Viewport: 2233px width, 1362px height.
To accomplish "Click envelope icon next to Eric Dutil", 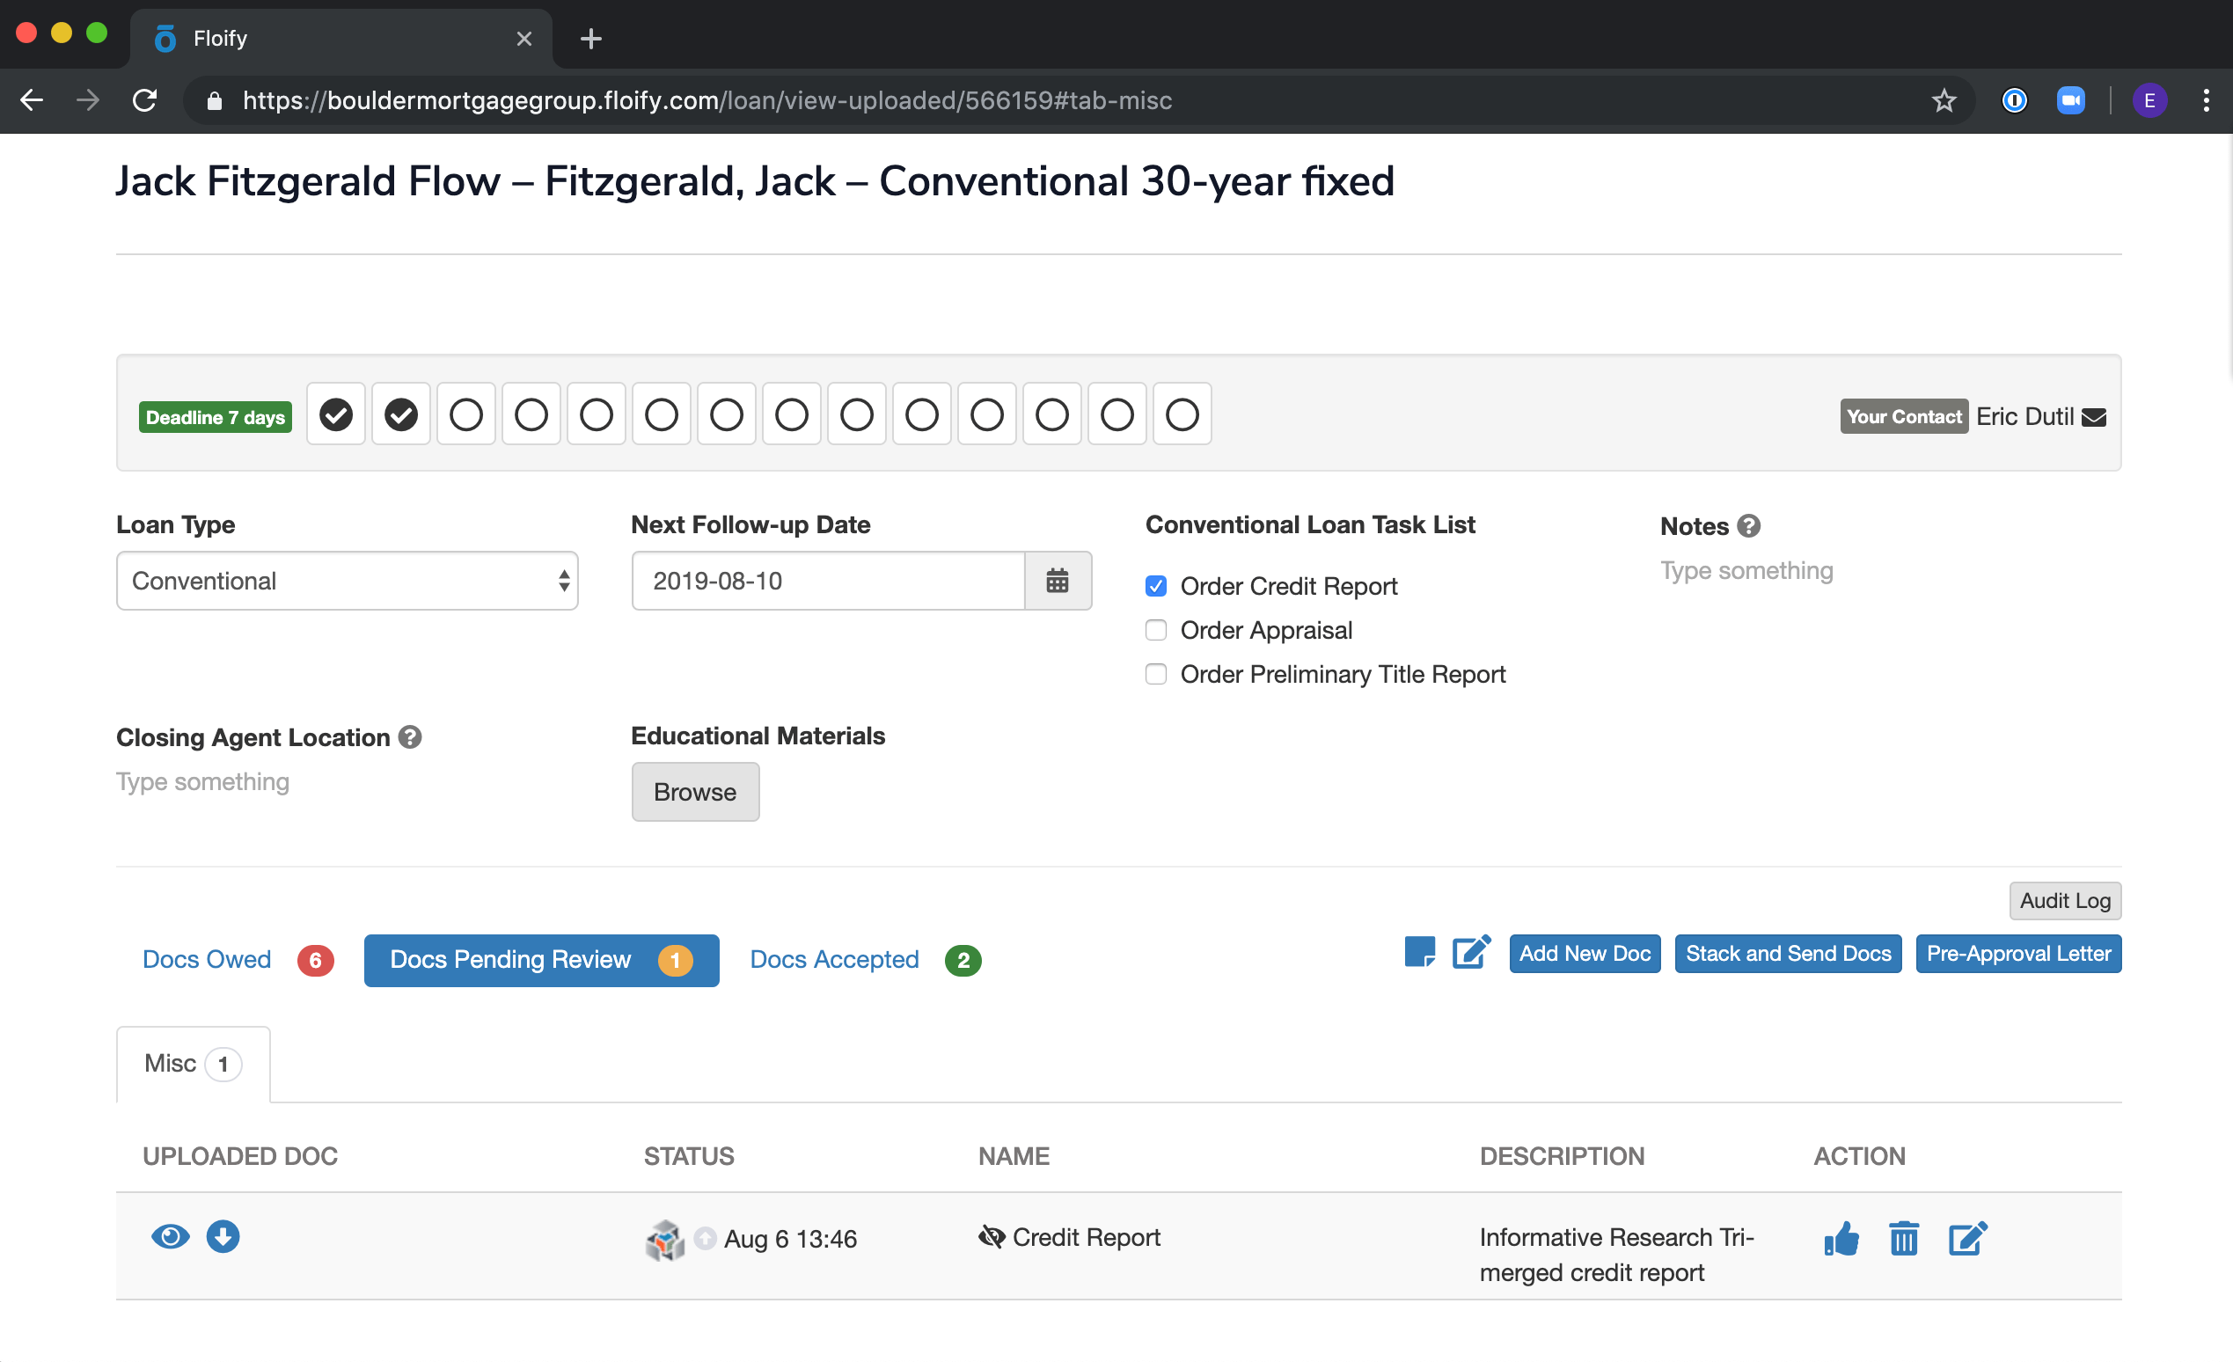I will [2094, 417].
